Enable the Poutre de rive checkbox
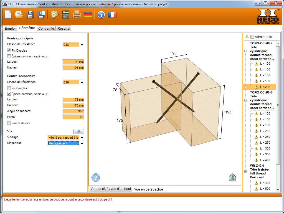The image size is (284, 213). tap(9, 123)
